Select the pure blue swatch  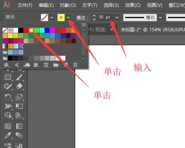(x=47, y=30)
